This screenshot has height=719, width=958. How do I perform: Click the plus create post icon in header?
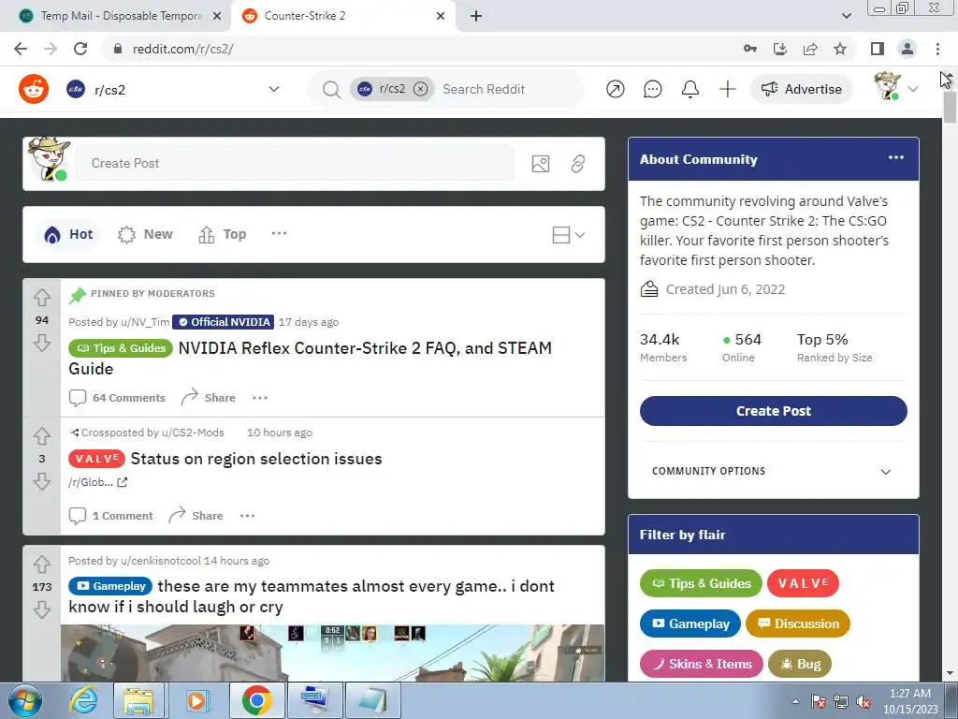(727, 89)
